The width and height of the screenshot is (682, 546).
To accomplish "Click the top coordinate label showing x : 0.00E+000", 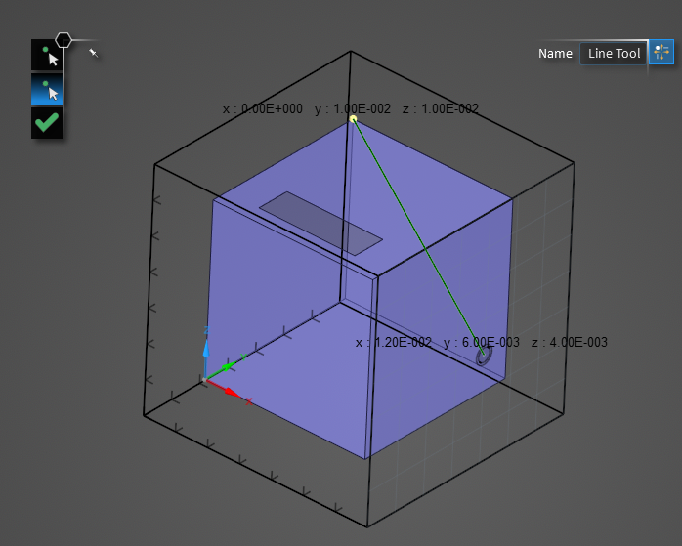I will click(x=351, y=108).
